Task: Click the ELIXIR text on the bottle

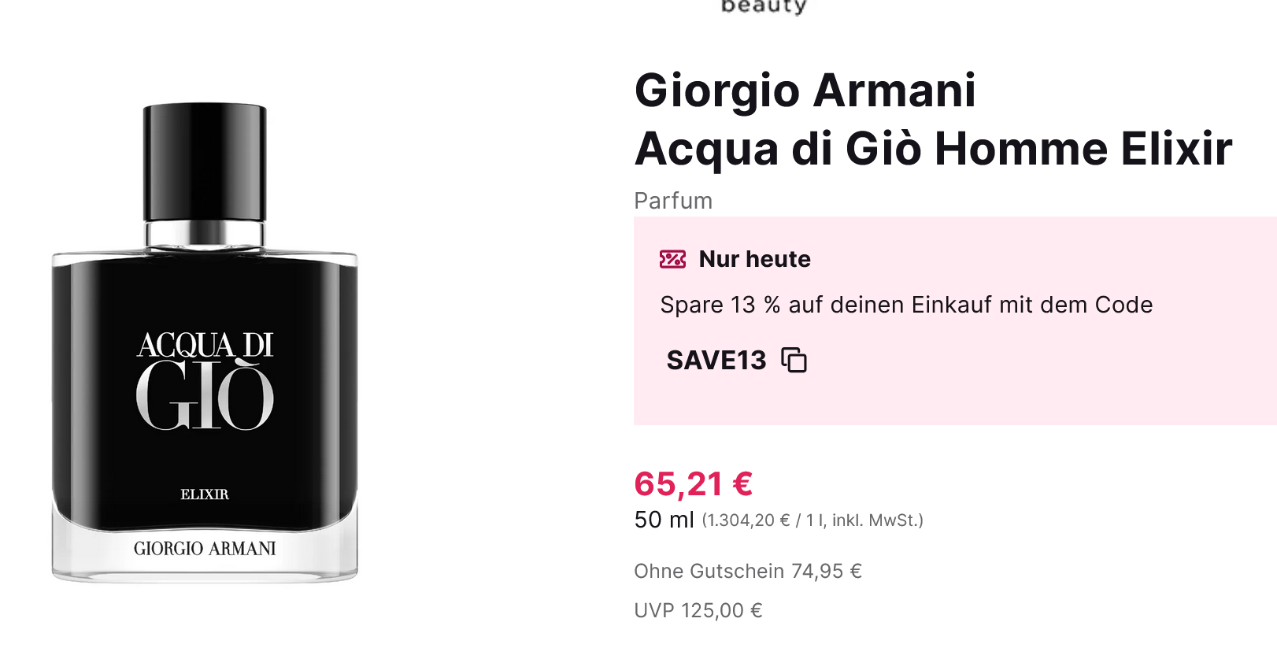Action: click(x=205, y=494)
